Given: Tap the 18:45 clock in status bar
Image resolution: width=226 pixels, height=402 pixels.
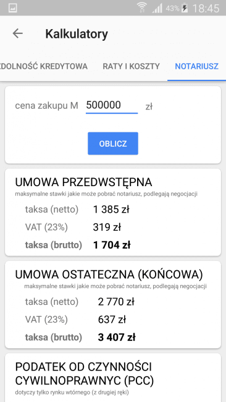Looking at the screenshot, I should pyautogui.click(x=206, y=8).
